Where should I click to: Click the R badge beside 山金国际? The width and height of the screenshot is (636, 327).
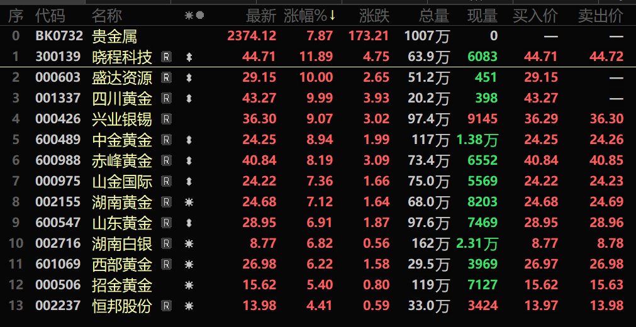[x=166, y=181]
